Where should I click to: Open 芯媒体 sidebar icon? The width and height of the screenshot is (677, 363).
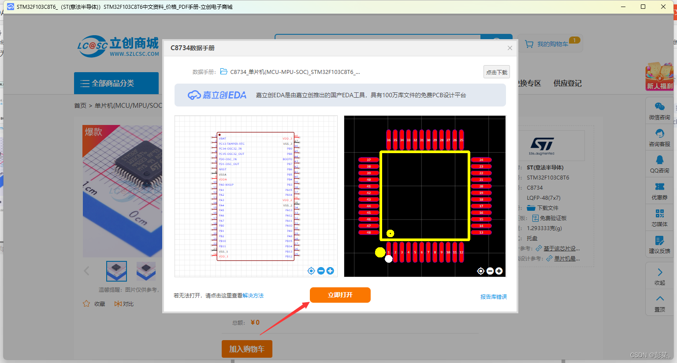659,218
